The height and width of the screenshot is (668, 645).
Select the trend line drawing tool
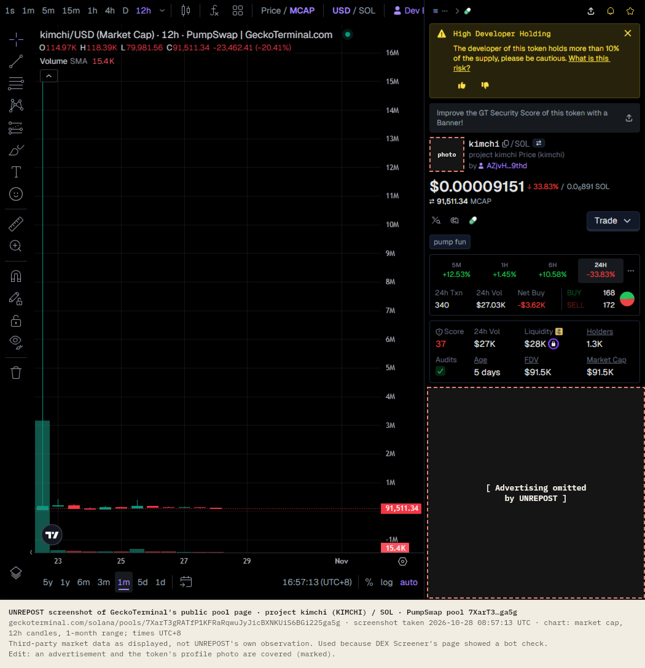(x=16, y=61)
